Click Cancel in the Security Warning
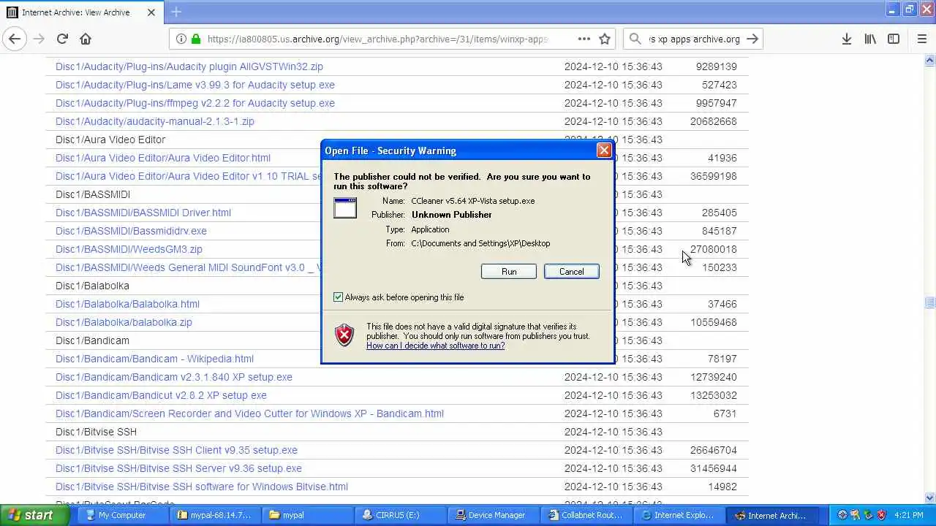The height and width of the screenshot is (526, 936). (x=571, y=272)
